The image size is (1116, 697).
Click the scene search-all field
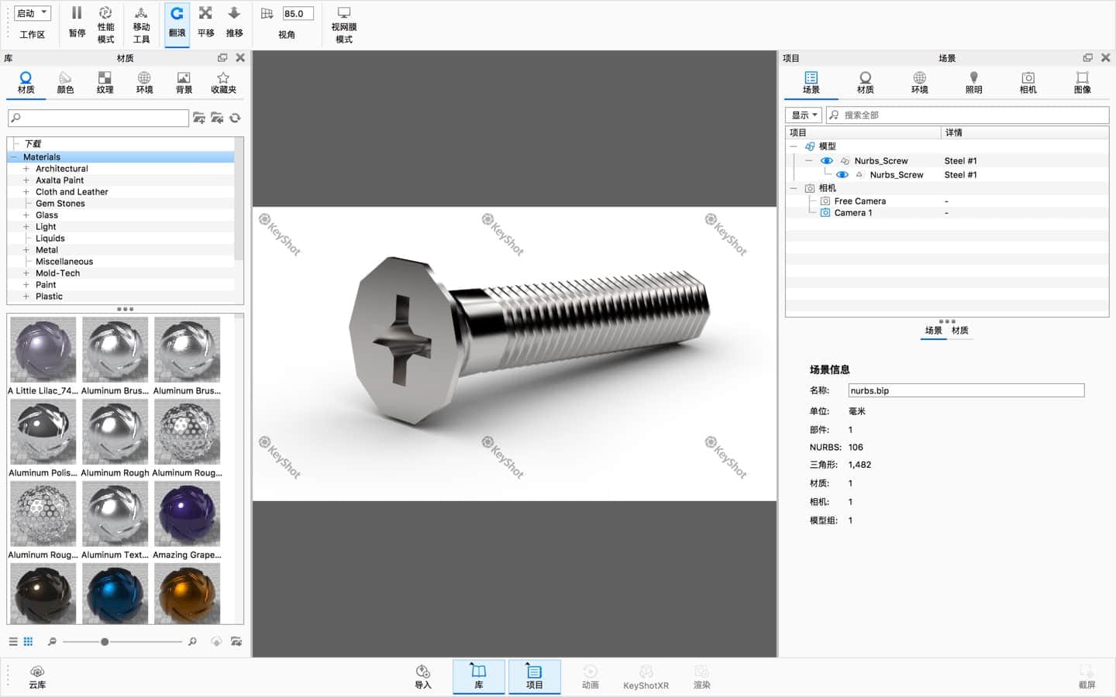(967, 115)
